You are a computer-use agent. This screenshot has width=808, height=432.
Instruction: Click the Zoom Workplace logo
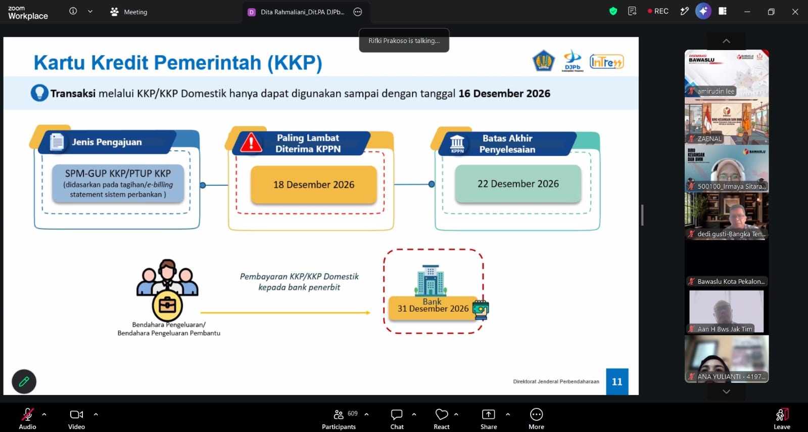tap(28, 13)
